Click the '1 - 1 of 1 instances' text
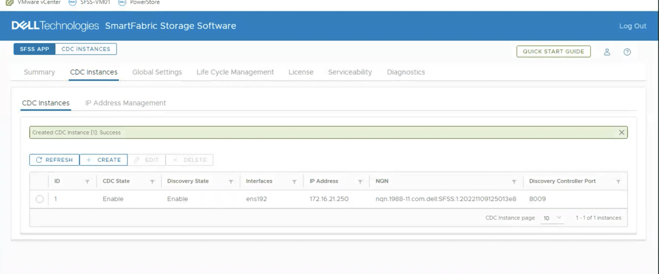The width and height of the screenshot is (659, 274). point(598,218)
